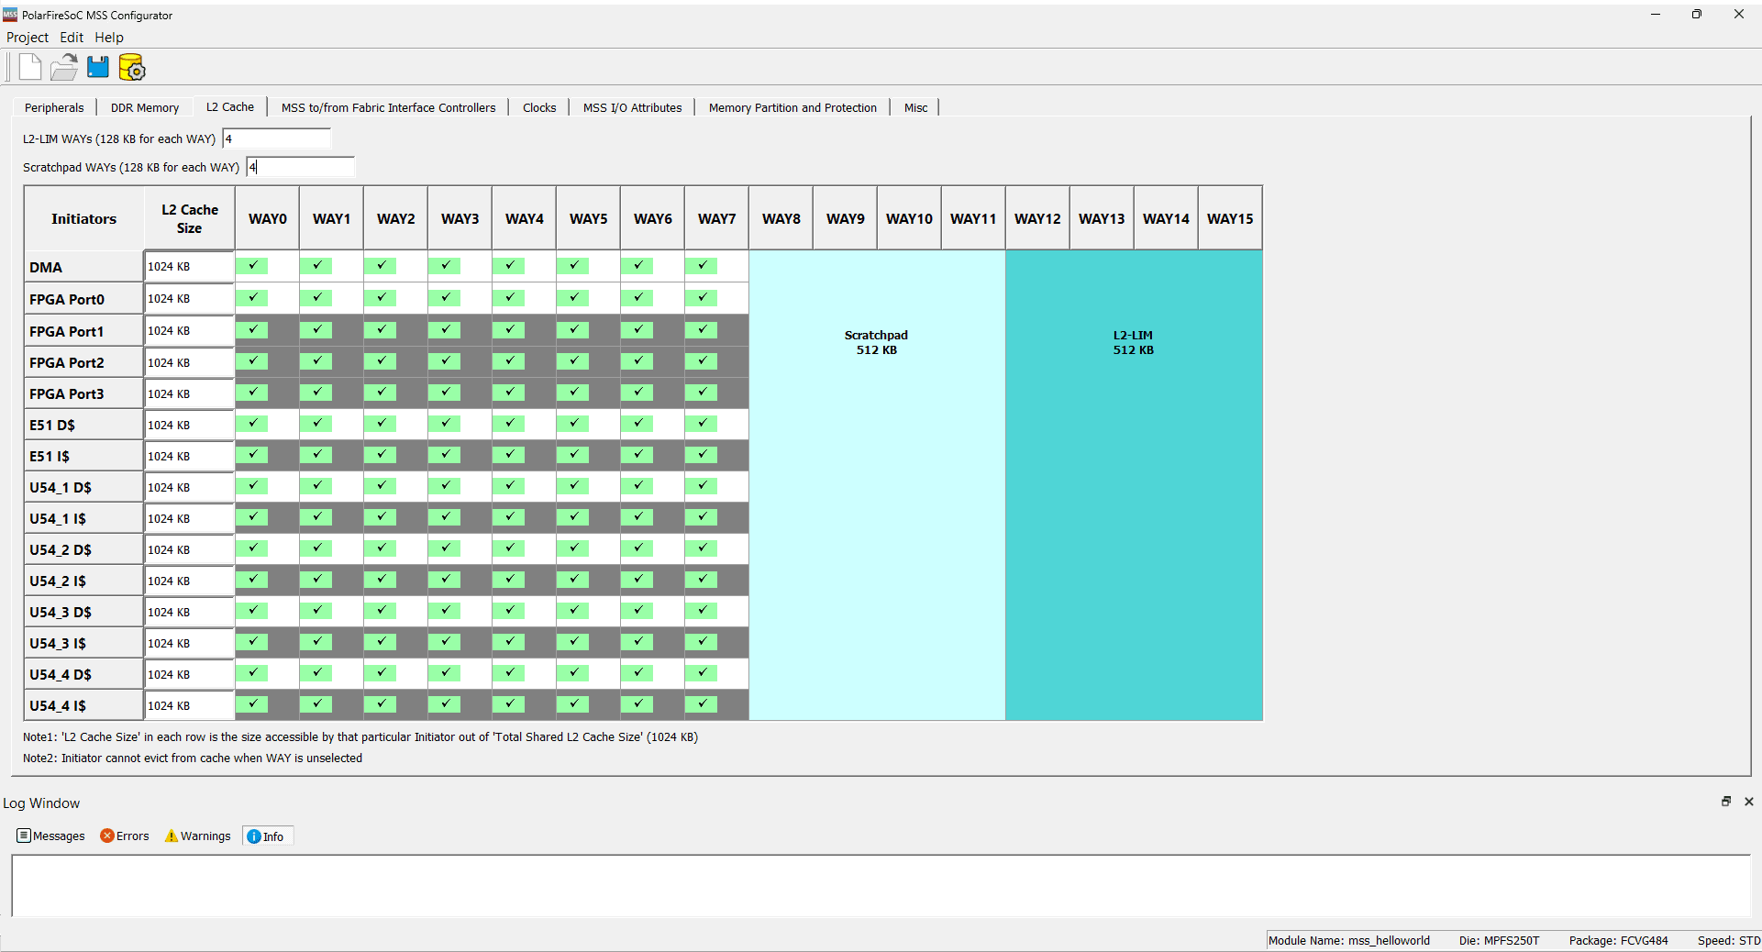Switch to the DDR Memory tab
Viewport: 1762px width, 952px height.
point(145,107)
